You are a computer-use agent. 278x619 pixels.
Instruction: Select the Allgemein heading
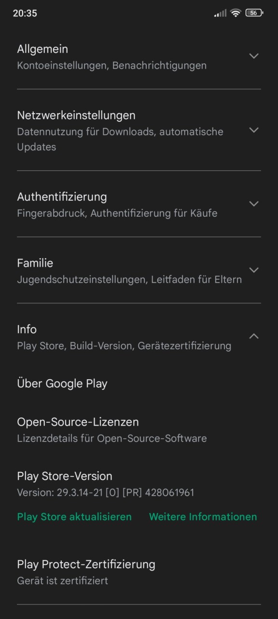(42, 49)
